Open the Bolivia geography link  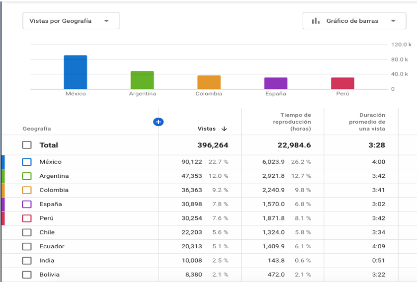coord(49,275)
